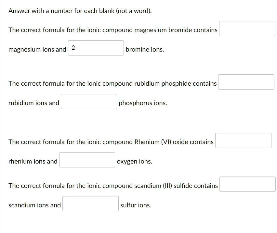Click the empty blank after magnesium bromide contains

247,28
